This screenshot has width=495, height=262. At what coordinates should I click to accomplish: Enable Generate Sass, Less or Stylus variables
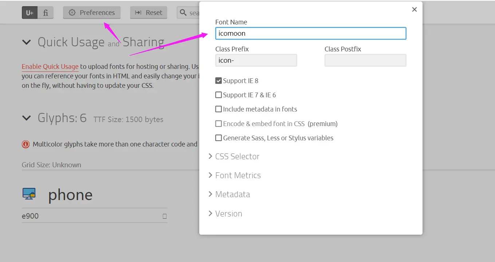[219, 138]
